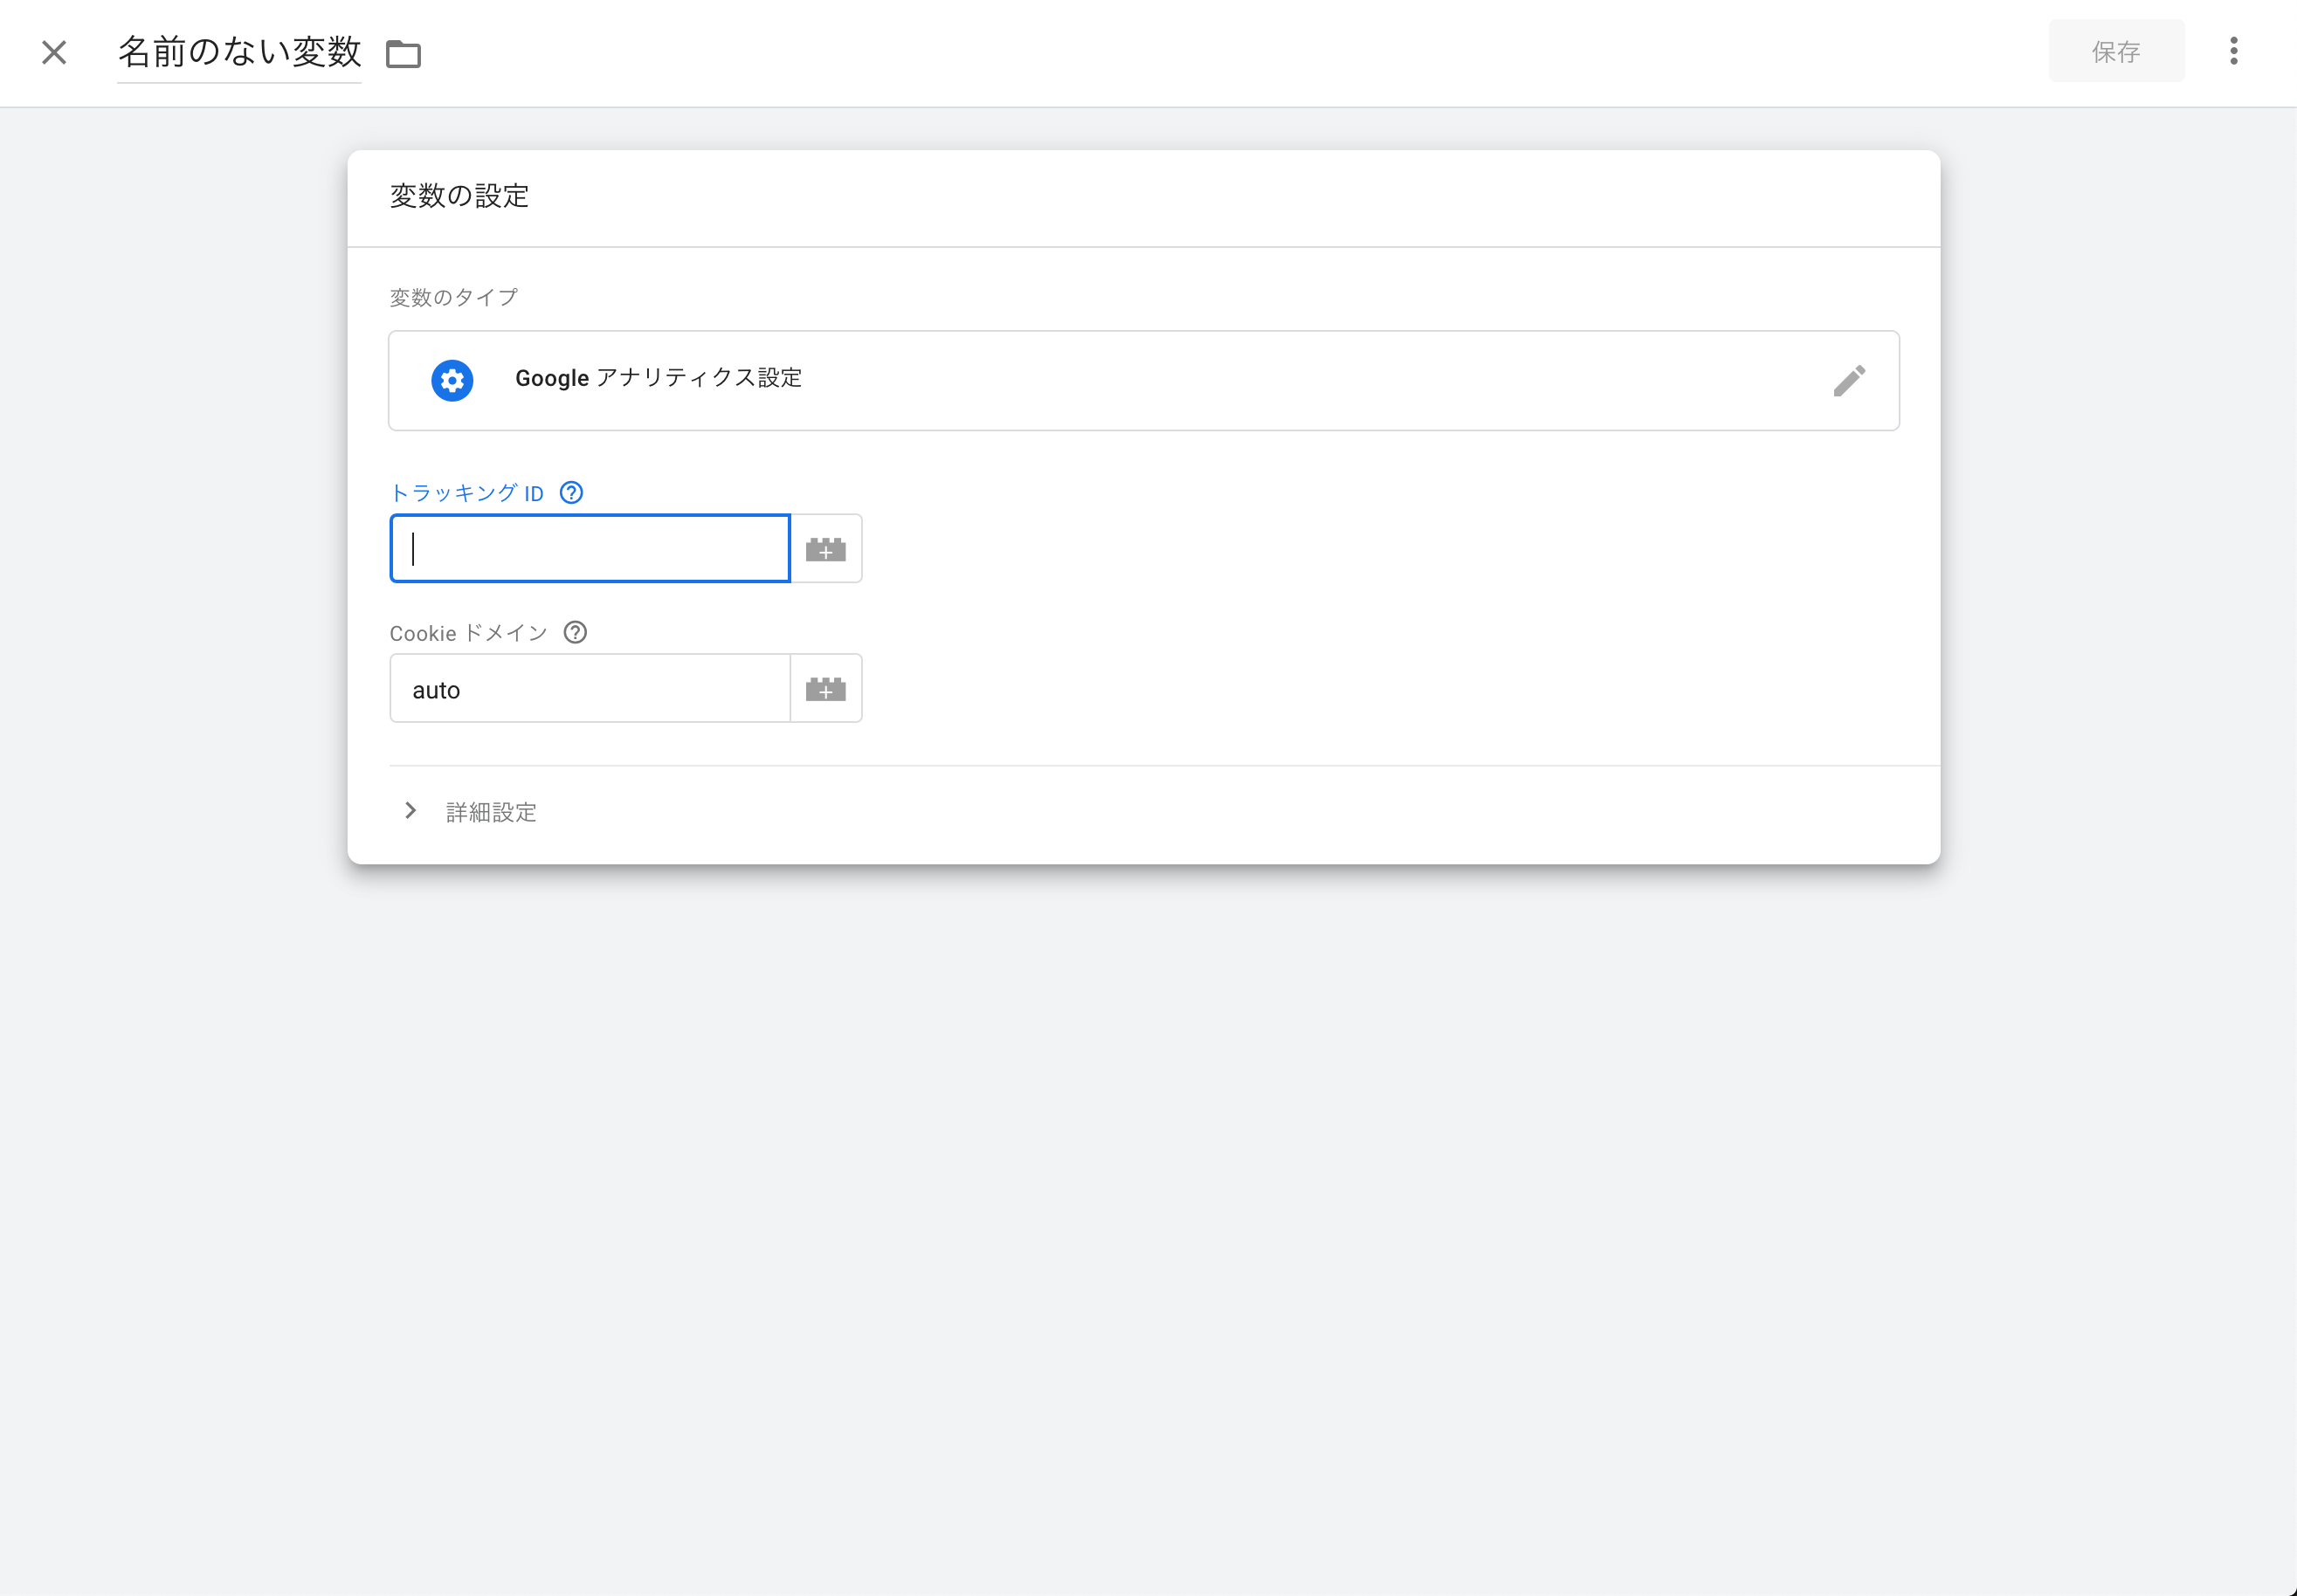Close the variable editor with X icon
This screenshot has height=1596, width=2297.
click(x=54, y=52)
